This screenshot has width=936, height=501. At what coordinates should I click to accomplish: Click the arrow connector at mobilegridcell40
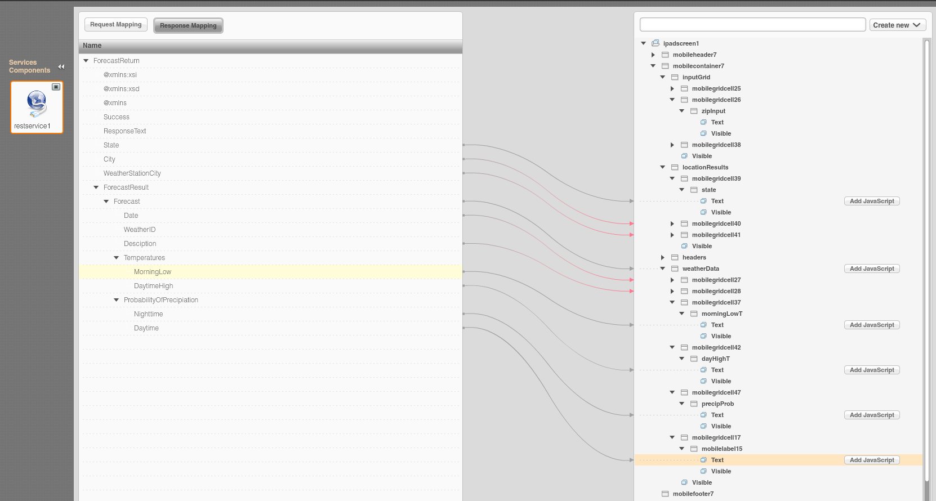[631, 223]
